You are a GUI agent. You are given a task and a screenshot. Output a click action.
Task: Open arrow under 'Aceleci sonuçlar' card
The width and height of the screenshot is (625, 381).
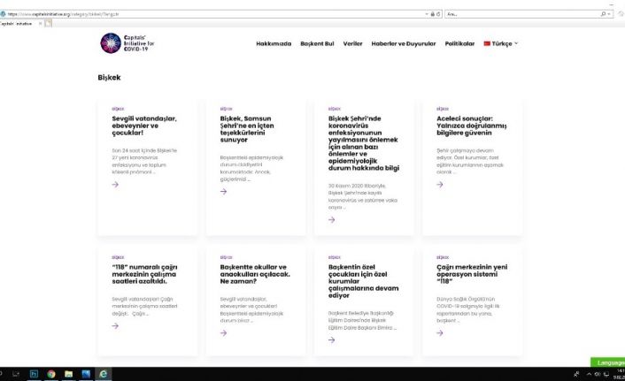click(x=440, y=185)
